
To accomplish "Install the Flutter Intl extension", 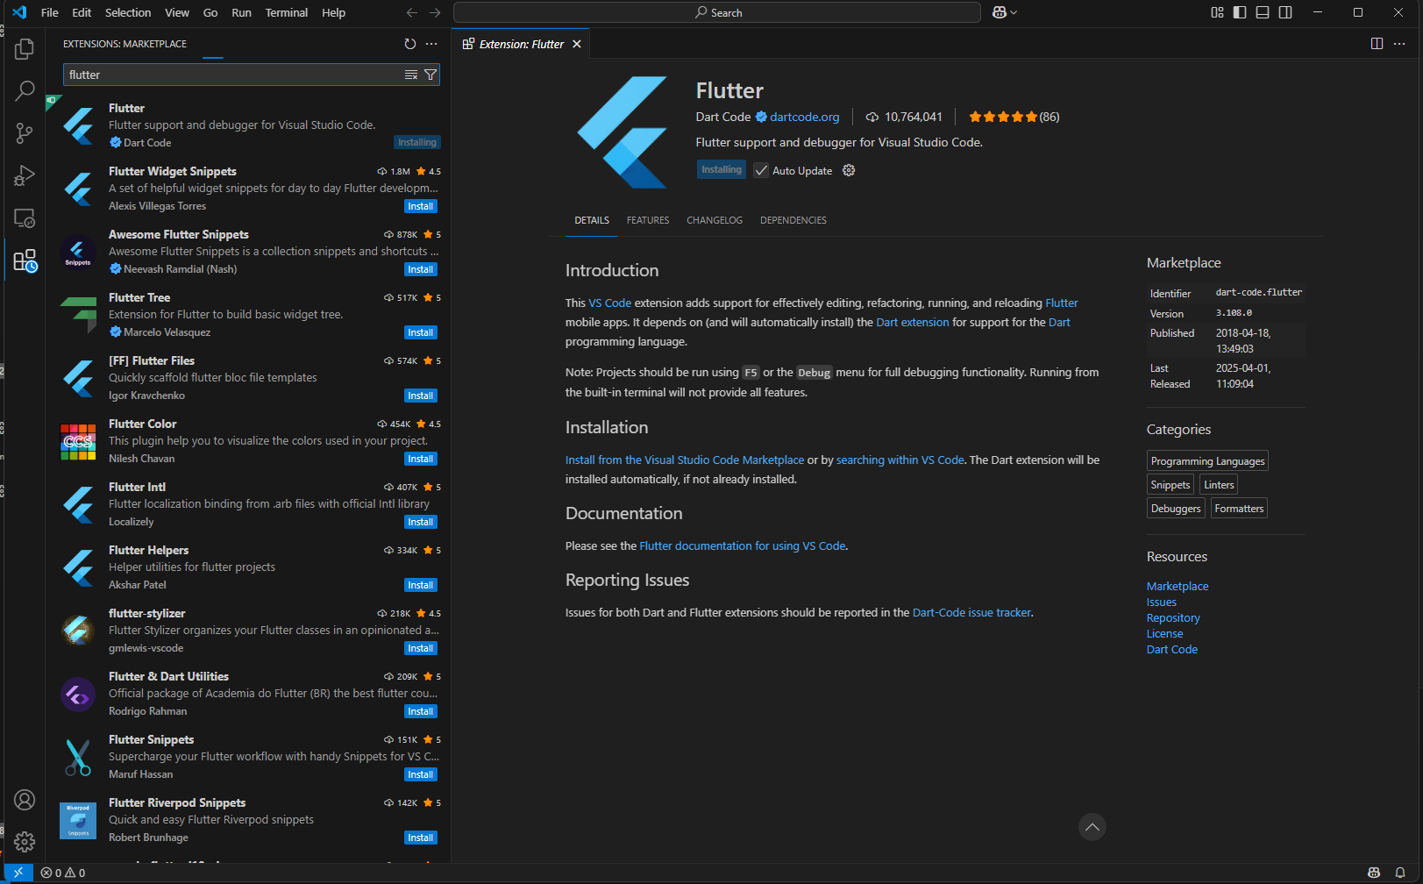I will coord(421,522).
